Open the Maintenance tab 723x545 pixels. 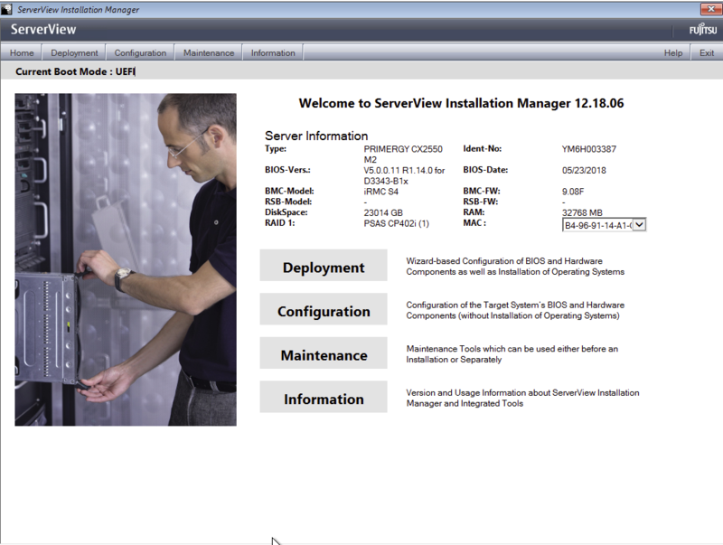tap(208, 52)
